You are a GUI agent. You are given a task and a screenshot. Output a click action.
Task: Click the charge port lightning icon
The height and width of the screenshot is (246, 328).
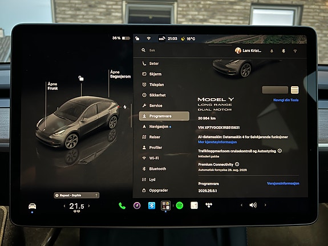coord(125,107)
